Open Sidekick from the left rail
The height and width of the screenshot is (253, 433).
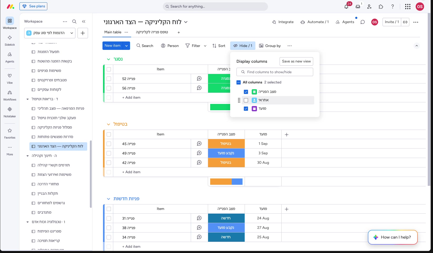pyautogui.click(x=10, y=40)
